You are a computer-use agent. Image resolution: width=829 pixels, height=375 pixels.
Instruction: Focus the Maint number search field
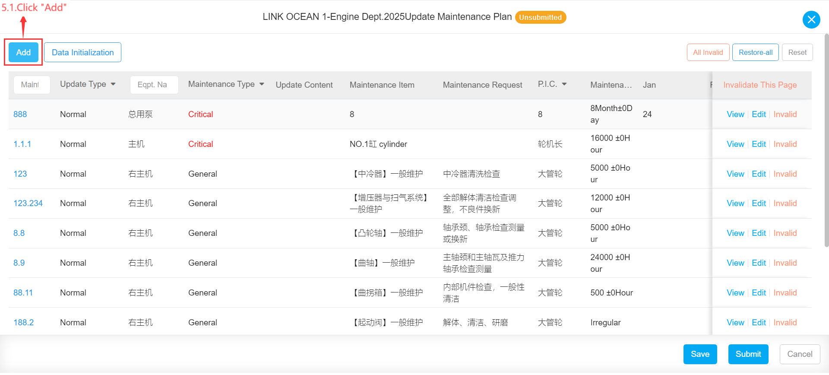point(32,85)
